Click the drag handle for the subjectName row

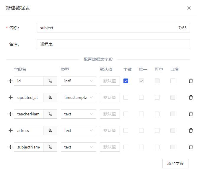pyautogui.click(x=11, y=147)
